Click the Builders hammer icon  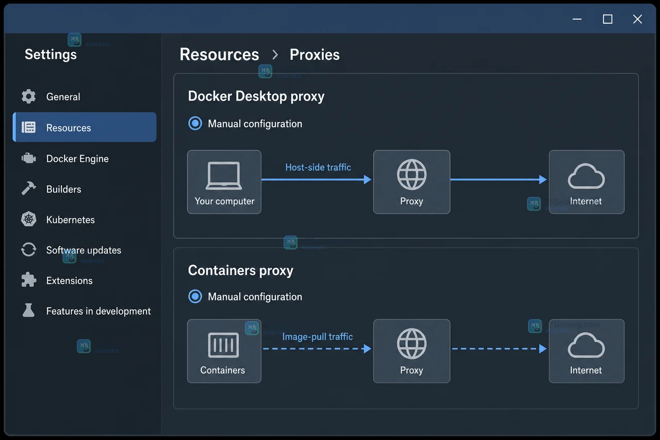(x=29, y=189)
